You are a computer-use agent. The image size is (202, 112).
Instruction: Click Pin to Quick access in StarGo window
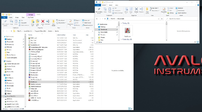5,23
